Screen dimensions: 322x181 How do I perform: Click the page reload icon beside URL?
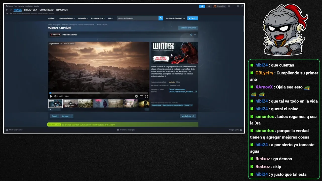(7, 13)
